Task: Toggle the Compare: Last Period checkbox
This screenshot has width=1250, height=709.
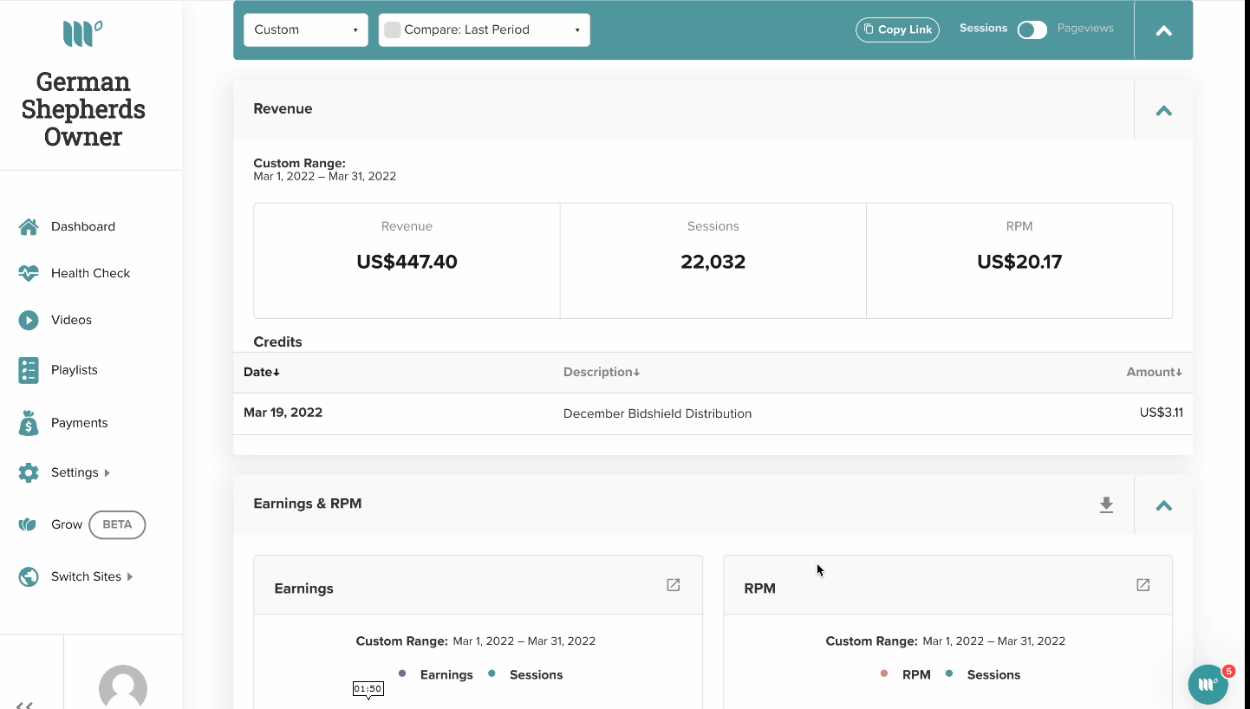Action: pyautogui.click(x=392, y=29)
